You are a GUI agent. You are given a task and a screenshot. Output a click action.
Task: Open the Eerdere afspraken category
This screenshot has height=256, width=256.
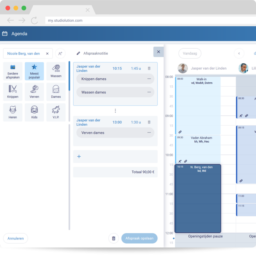click(13, 71)
